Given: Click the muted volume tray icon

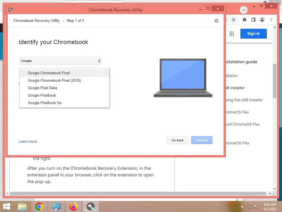Looking at the screenshot, I should [x=243, y=207].
